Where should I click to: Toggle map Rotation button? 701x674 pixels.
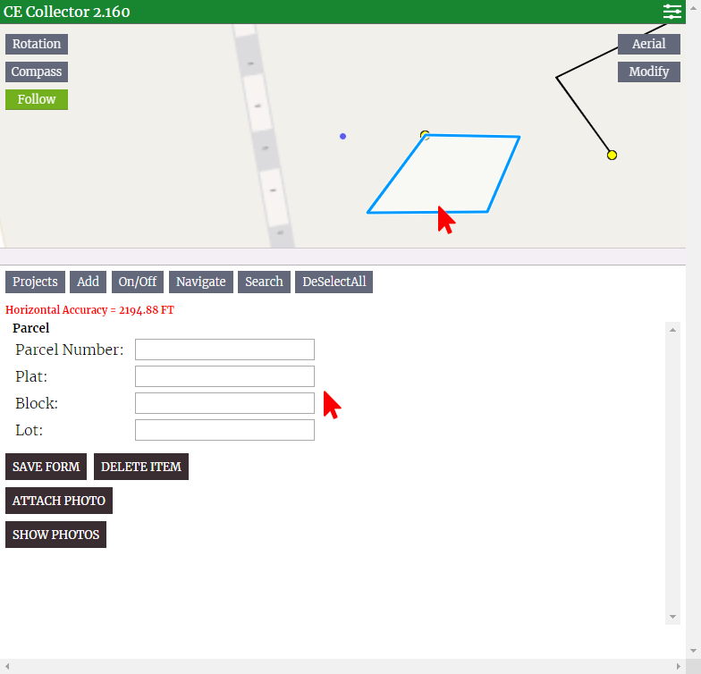37,44
